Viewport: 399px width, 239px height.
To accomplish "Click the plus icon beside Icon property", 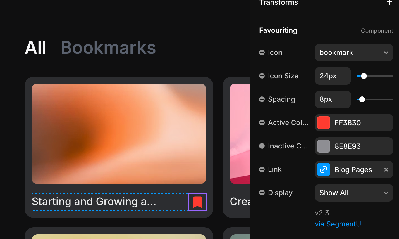I will click(262, 53).
